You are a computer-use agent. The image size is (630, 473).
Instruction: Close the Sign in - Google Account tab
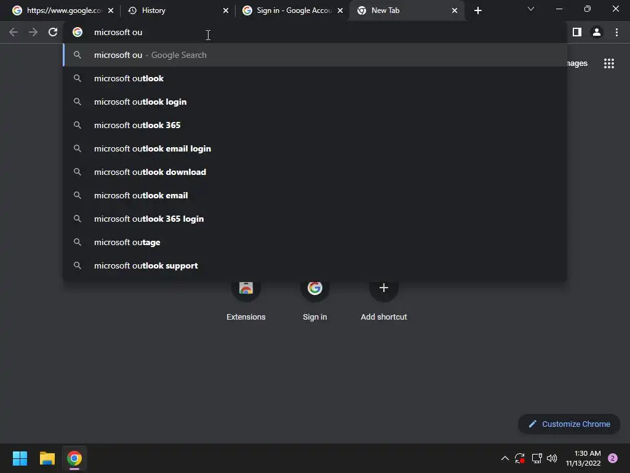340,10
